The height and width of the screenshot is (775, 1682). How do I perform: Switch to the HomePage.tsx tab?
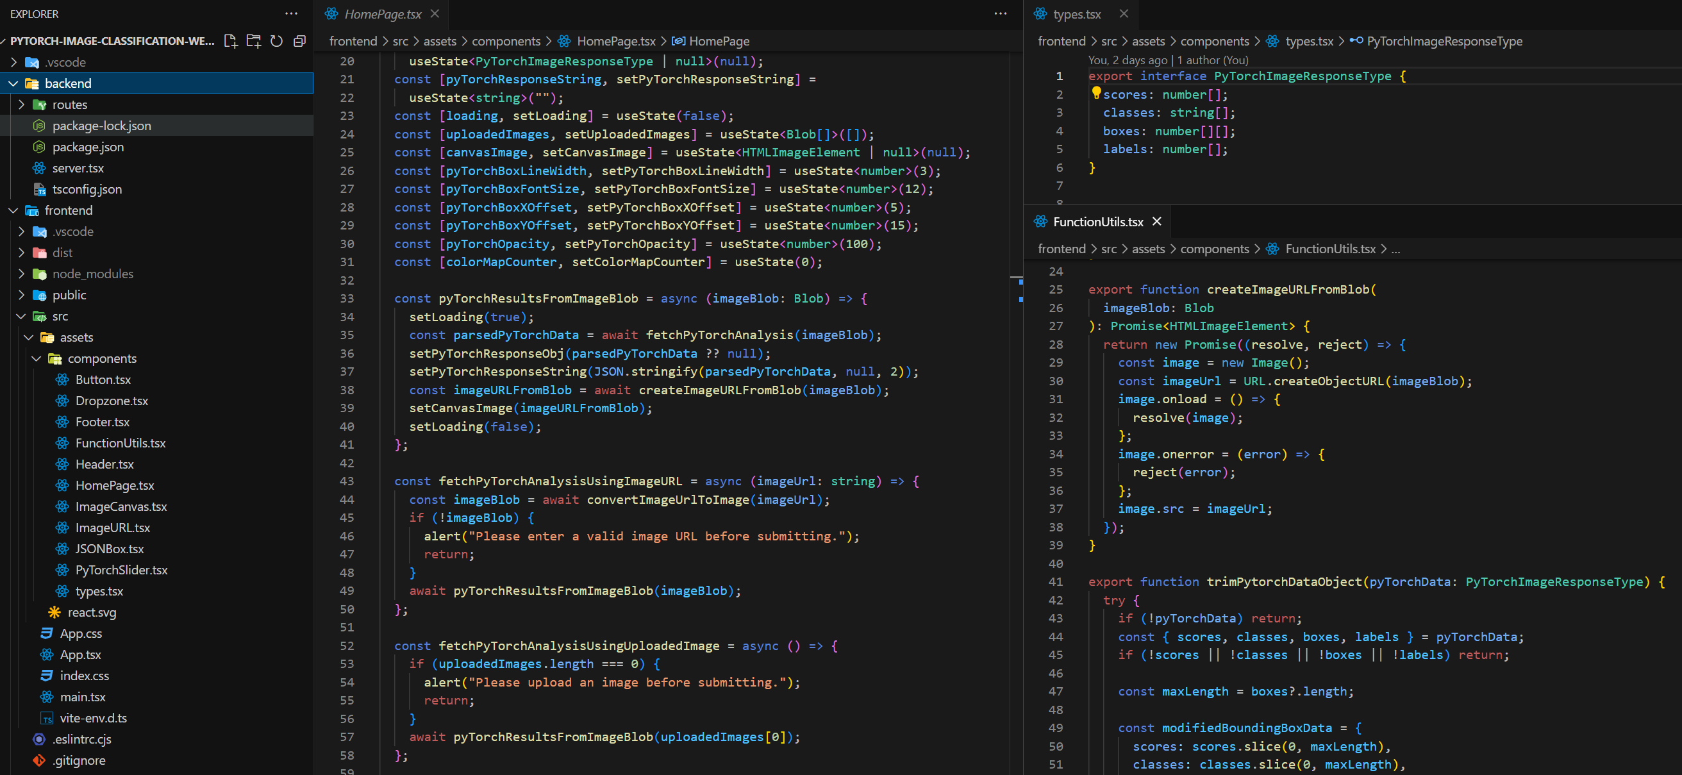pos(382,13)
